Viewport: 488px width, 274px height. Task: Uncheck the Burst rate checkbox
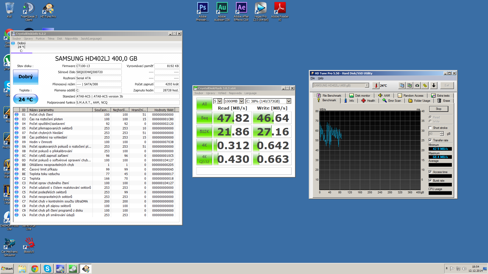pyautogui.click(x=430, y=181)
